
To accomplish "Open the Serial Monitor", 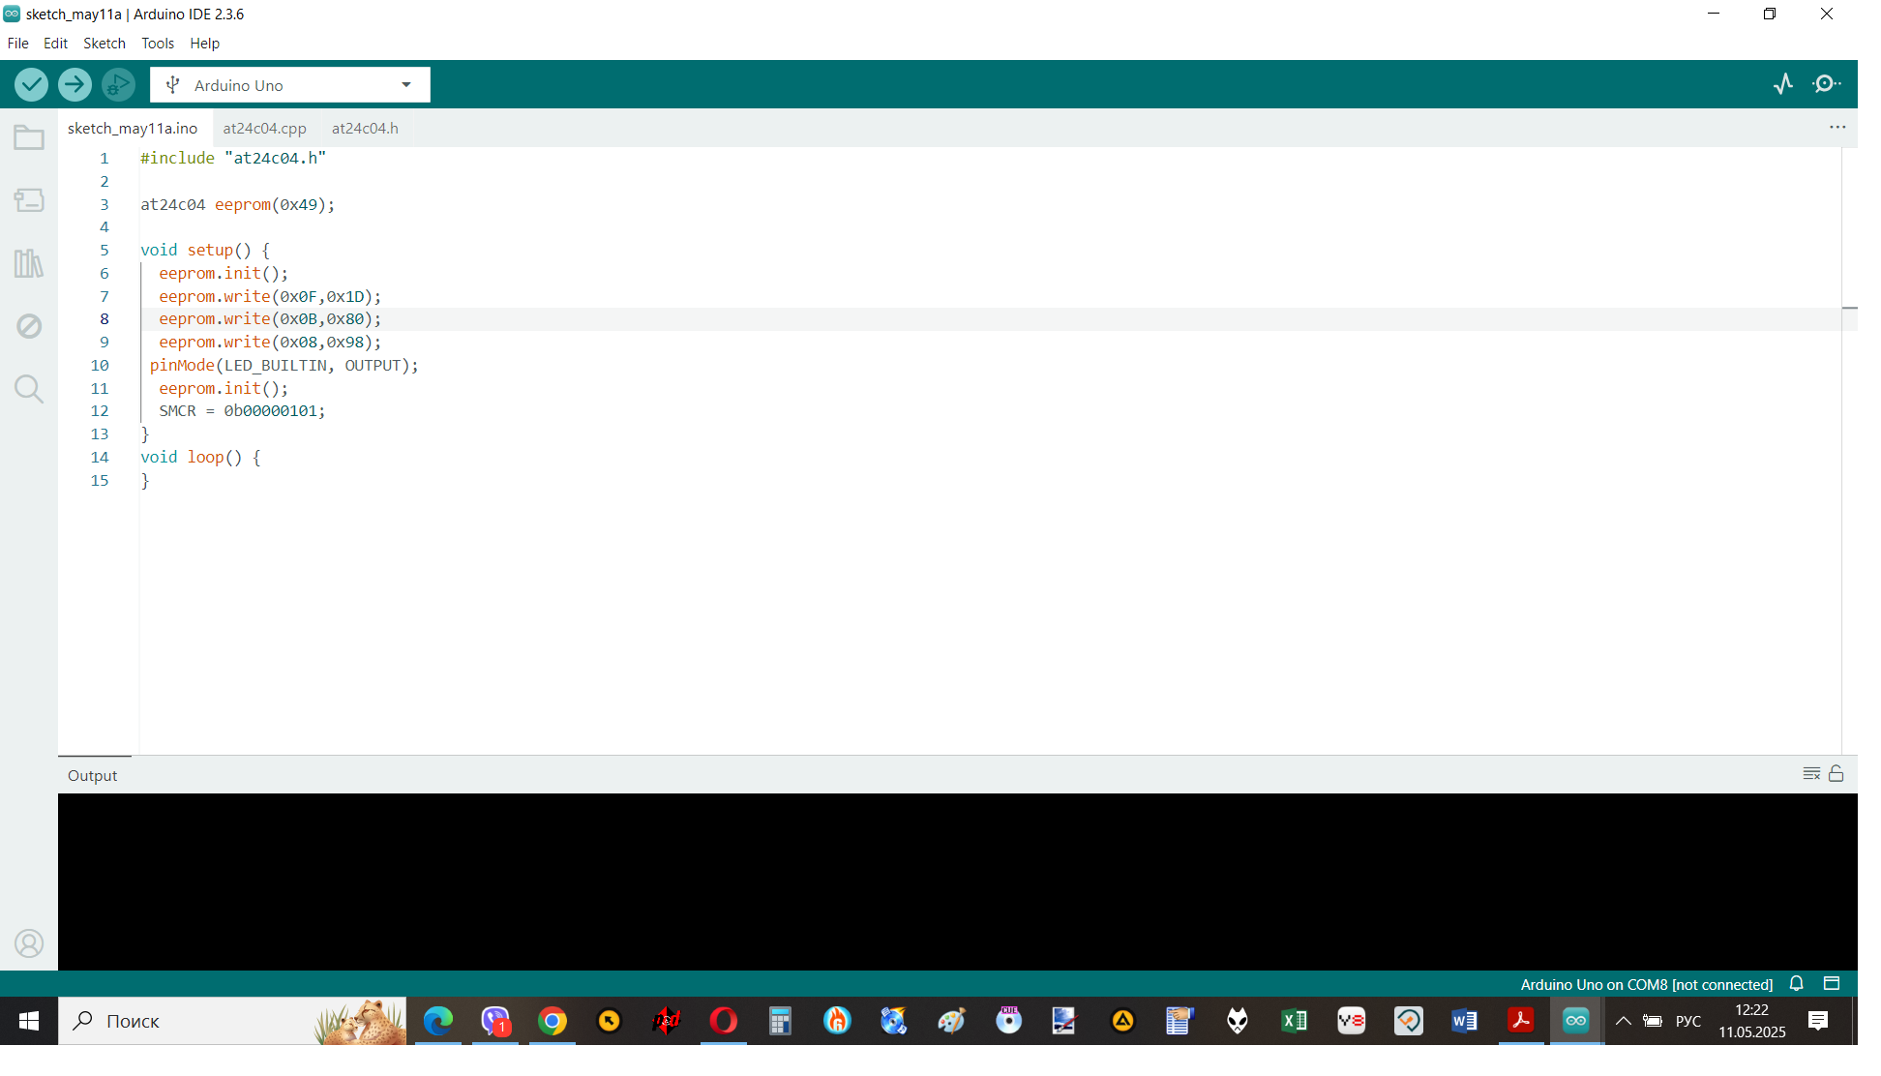I will click(x=1827, y=84).
